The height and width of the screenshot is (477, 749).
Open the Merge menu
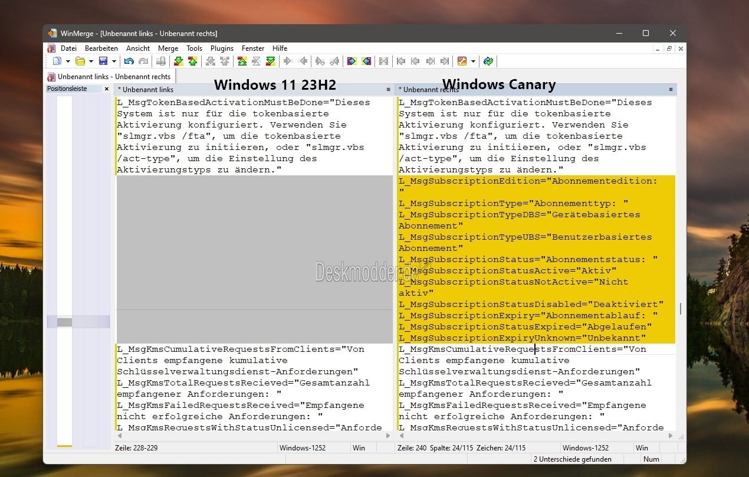tap(168, 48)
